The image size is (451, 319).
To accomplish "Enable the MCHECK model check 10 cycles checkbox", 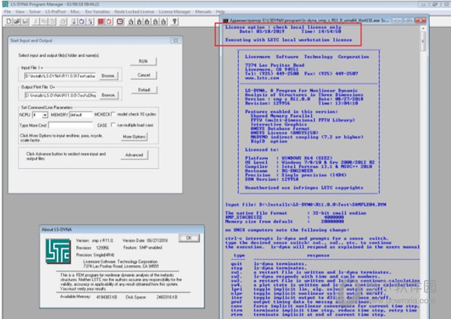I will 114,114.
